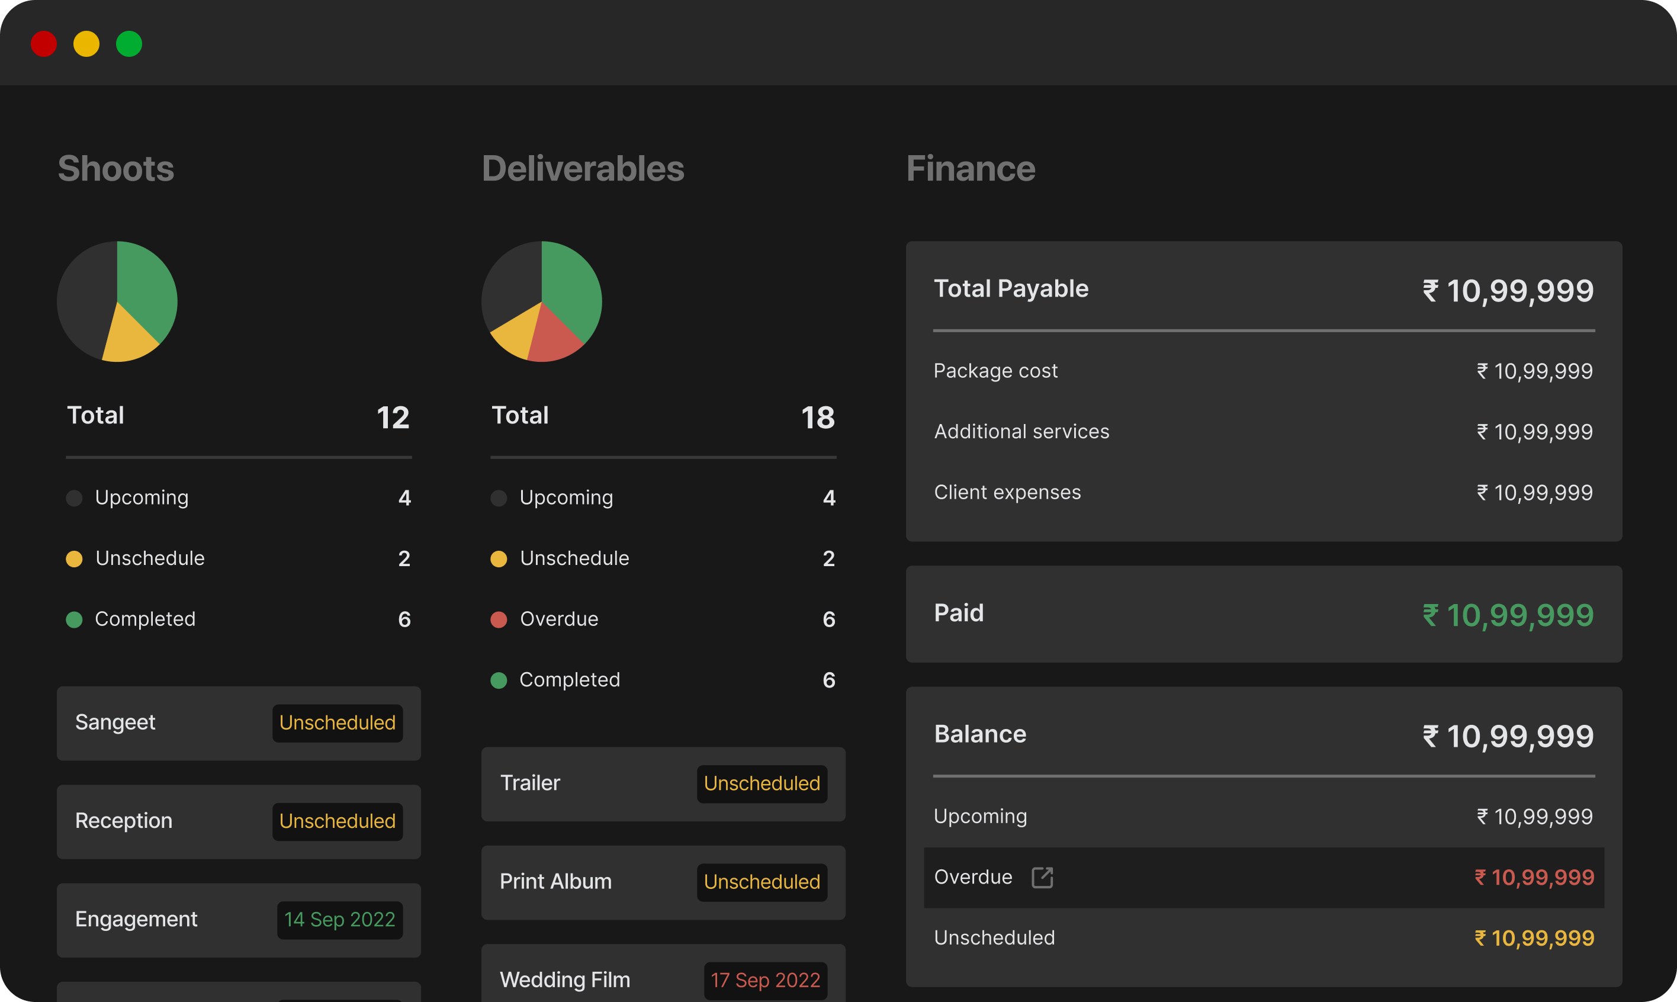Click the Total Payable heading
Viewport: 1677px width, 1002px height.
1011,289
